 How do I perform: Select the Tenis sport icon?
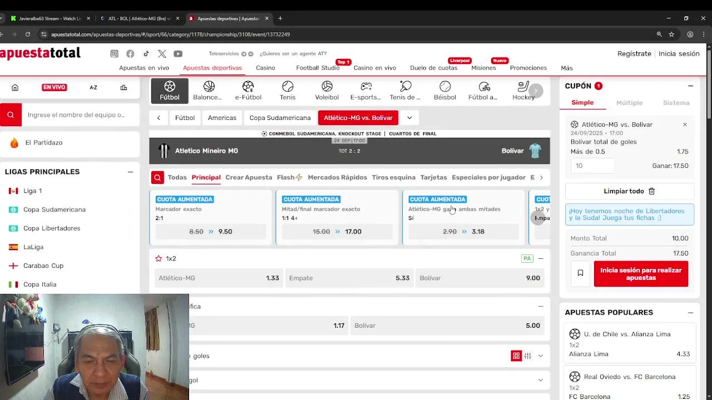pyautogui.click(x=288, y=91)
